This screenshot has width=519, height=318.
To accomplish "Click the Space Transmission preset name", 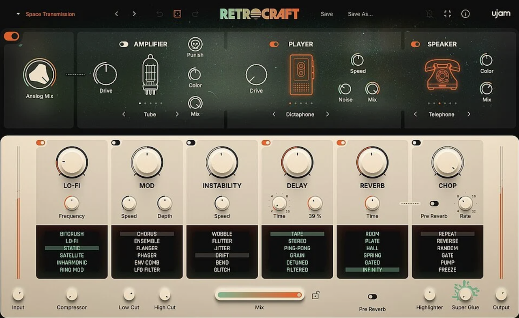I will pyautogui.click(x=50, y=14).
